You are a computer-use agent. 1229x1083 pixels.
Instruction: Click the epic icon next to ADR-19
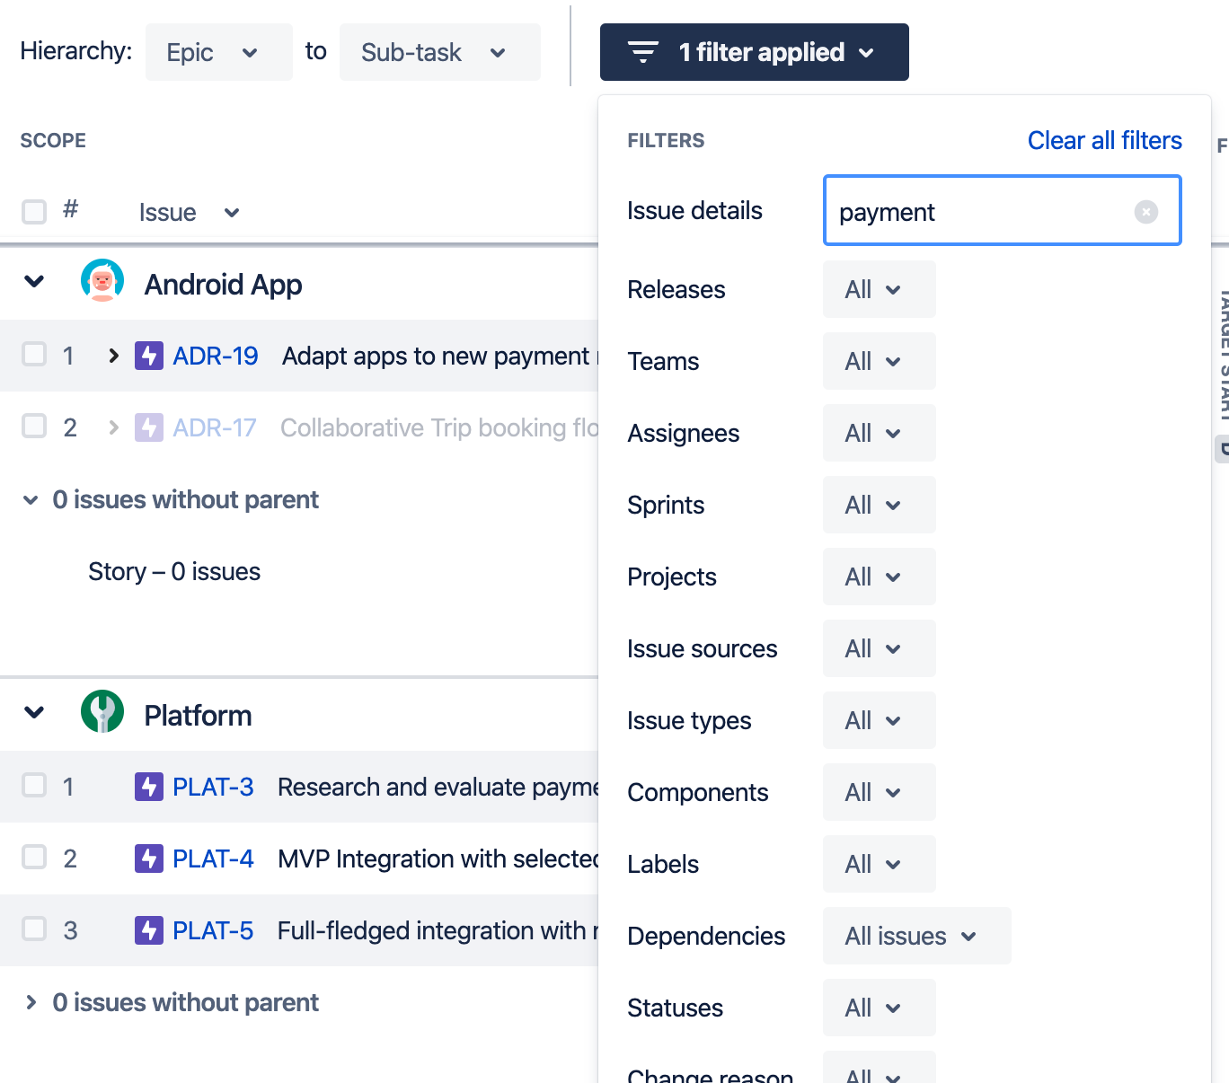149,356
